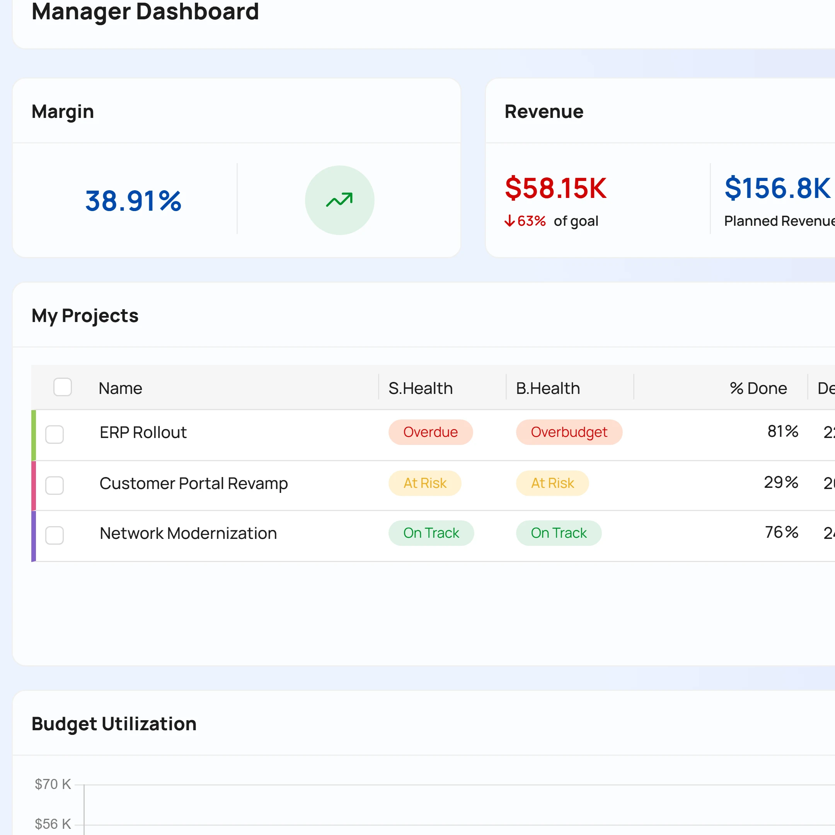835x835 pixels.
Task: Click the Overbudget budget health badge
Action: click(x=569, y=432)
